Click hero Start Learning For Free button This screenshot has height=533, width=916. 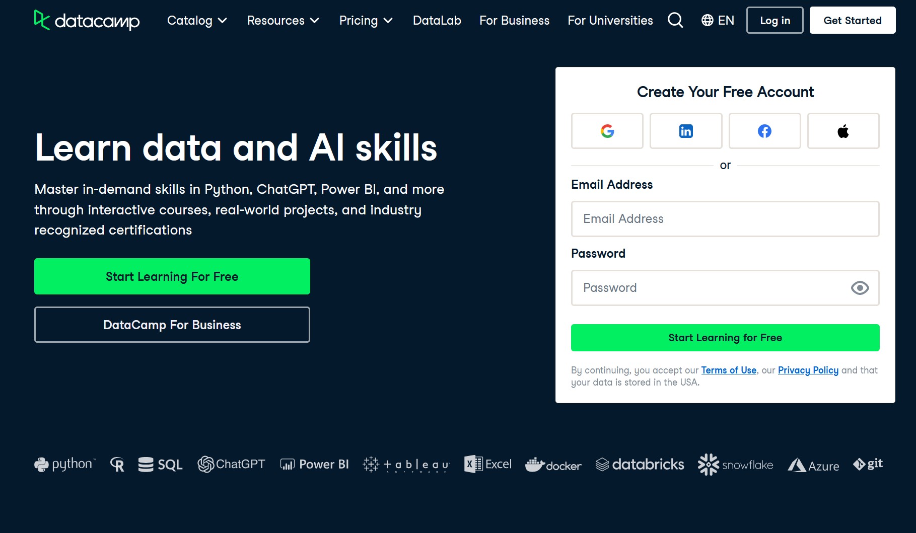172,276
